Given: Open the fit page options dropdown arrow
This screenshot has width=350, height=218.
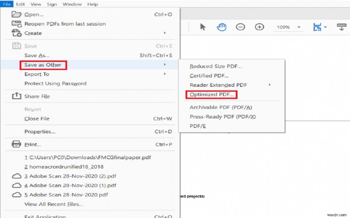Looking at the screenshot, I should pos(325,27).
